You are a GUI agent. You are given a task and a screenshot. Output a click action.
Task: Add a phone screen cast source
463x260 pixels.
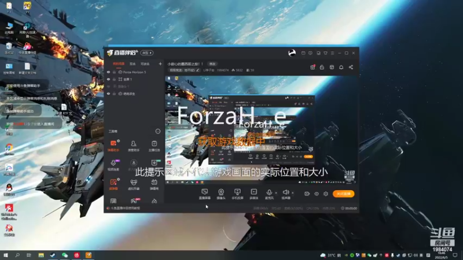click(x=237, y=194)
